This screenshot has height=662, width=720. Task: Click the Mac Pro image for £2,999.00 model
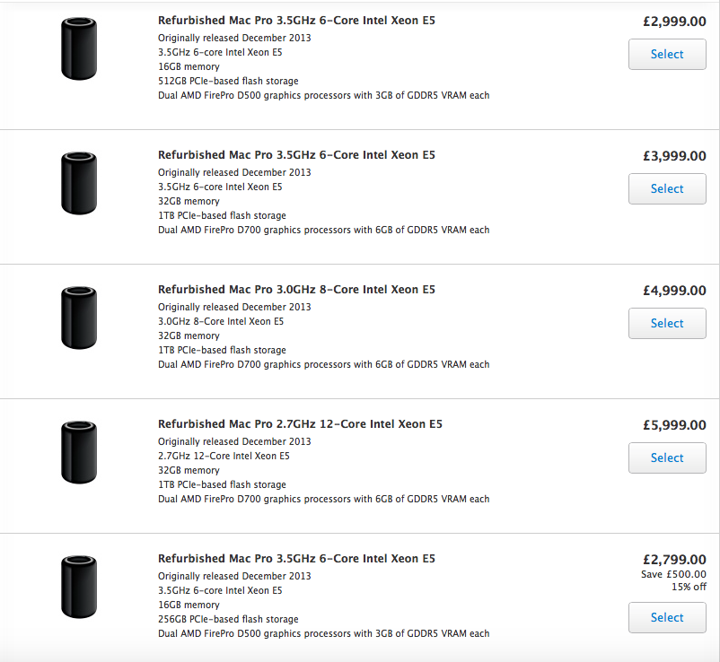[79, 48]
